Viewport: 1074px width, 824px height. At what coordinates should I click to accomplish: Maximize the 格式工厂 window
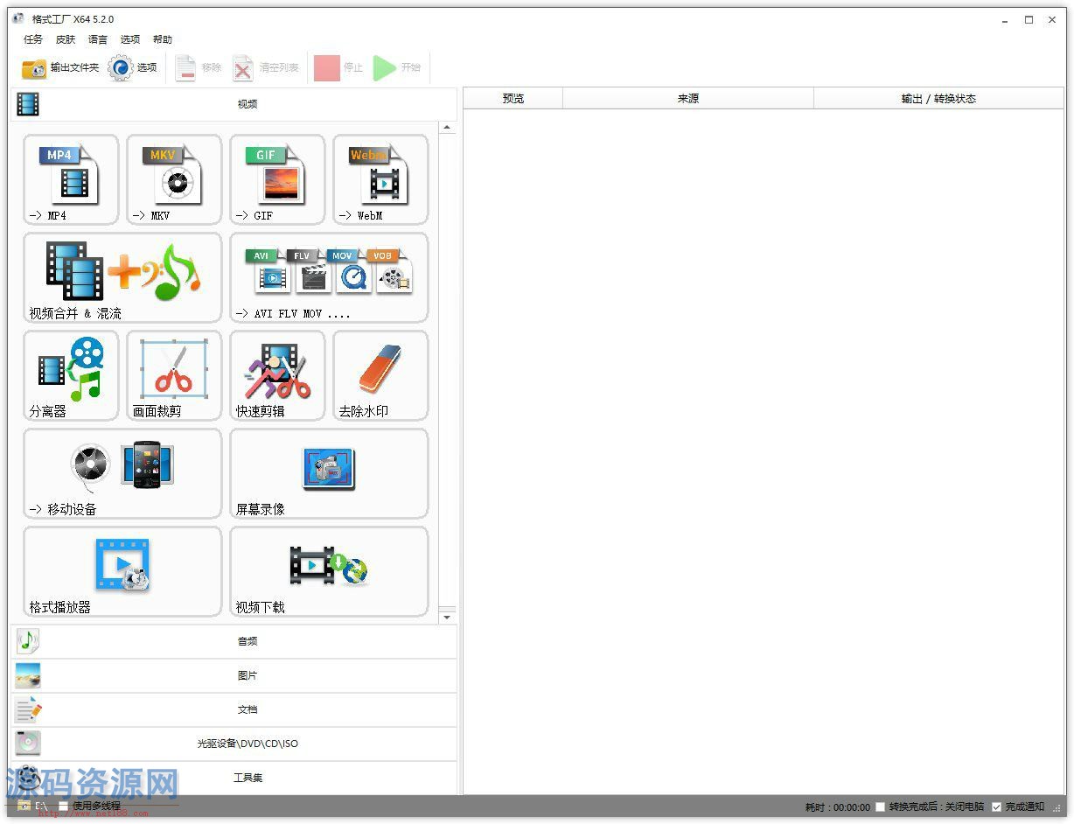[x=1029, y=19]
